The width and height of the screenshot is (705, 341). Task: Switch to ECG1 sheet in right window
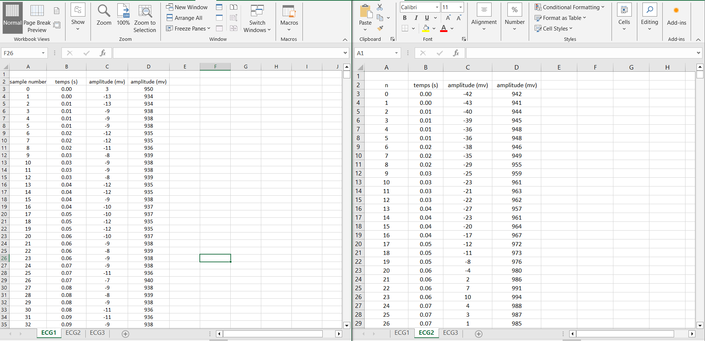coord(402,333)
